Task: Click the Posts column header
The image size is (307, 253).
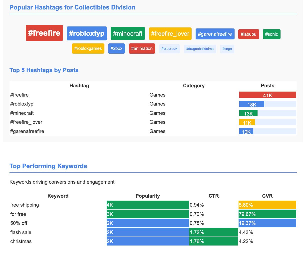Action: (x=268, y=86)
